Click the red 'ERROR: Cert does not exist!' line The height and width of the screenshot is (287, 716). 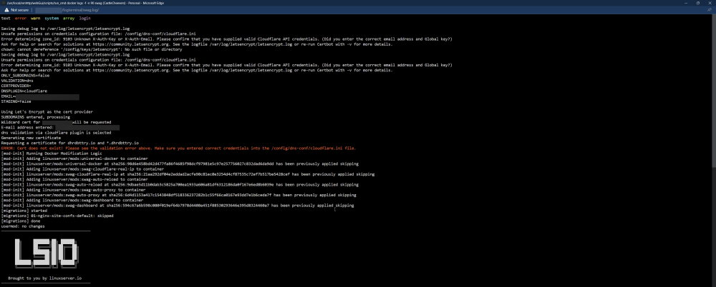(178, 148)
